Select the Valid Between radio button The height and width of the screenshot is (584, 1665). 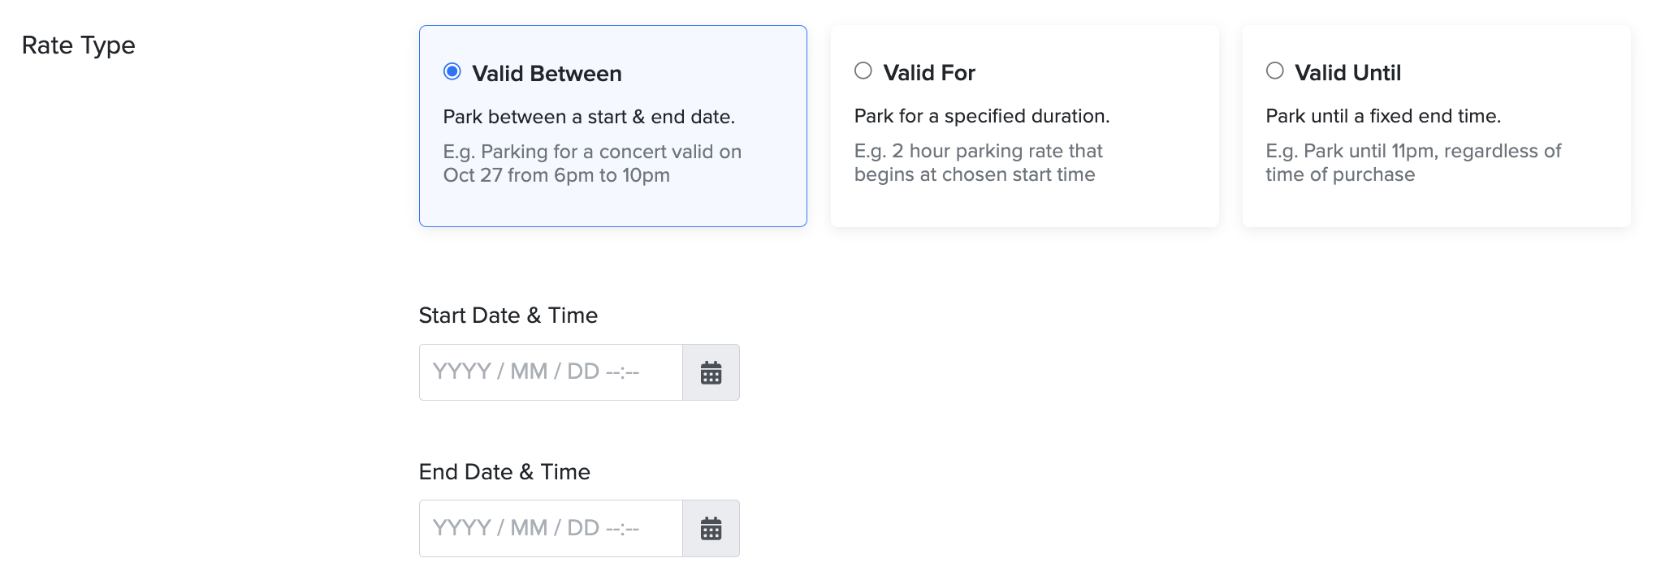[x=452, y=72]
